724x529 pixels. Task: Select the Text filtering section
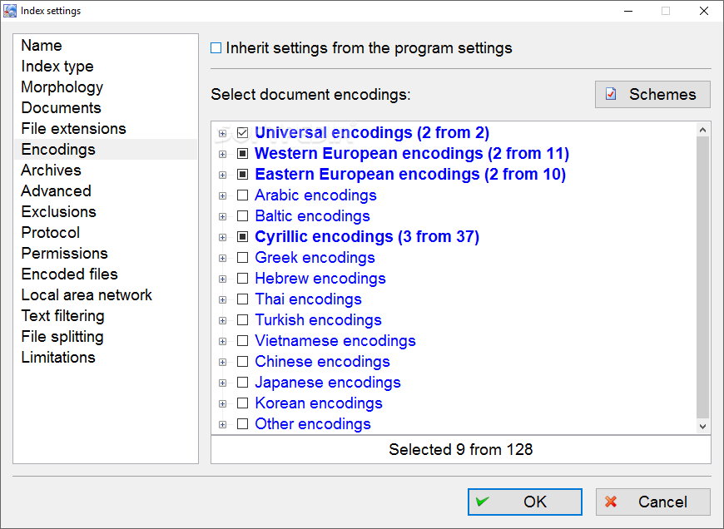click(x=62, y=316)
